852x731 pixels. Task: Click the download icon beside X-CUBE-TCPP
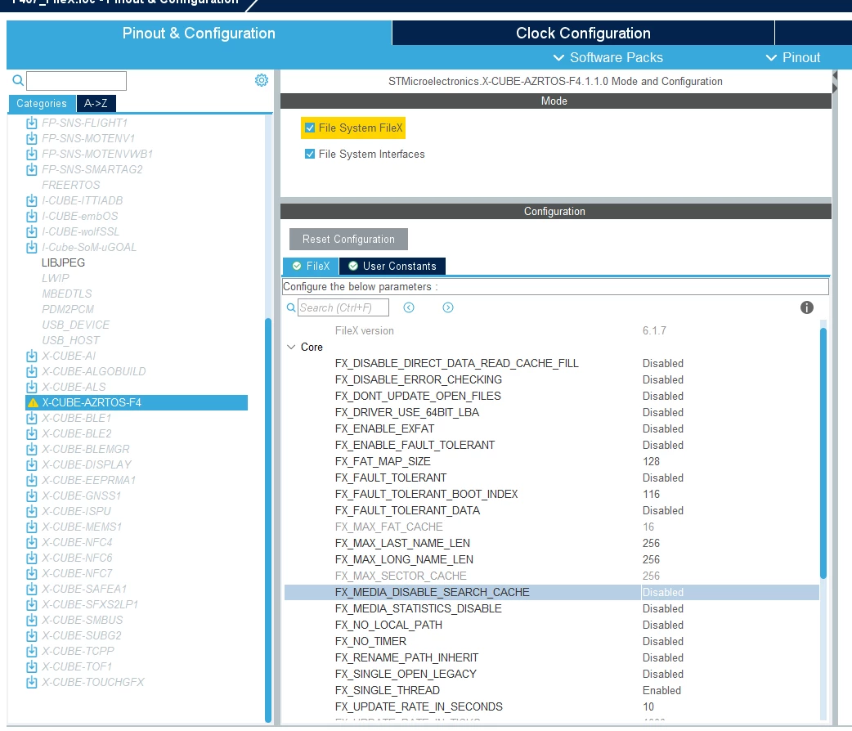(x=32, y=651)
